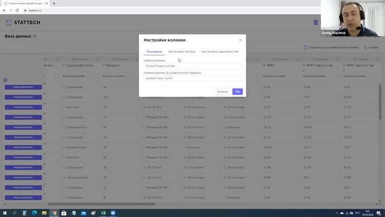Open Zoom from the taskbar

coord(113,213)
